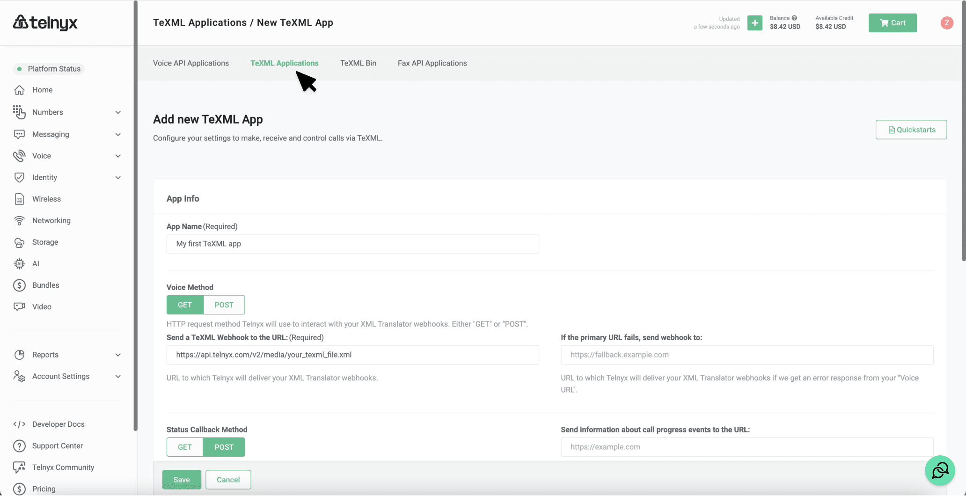Click the Identity shield icon

point(19,177)
